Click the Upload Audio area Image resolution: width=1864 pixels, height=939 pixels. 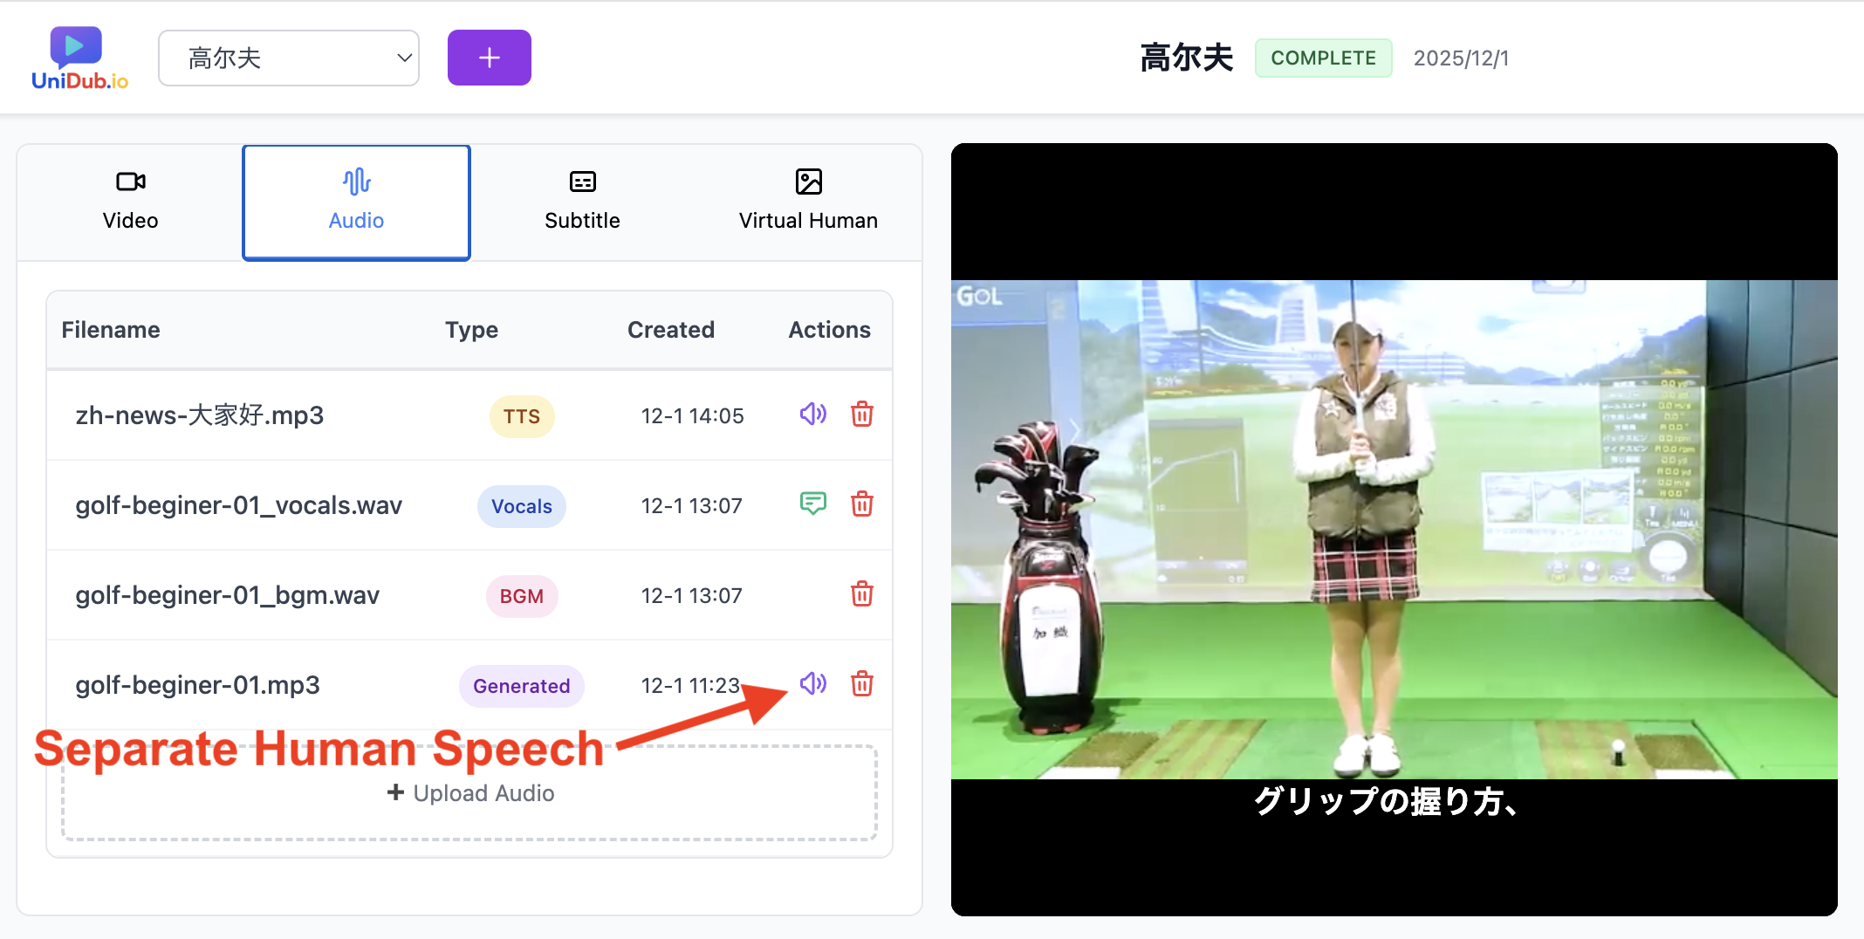[x=470, y=792]
